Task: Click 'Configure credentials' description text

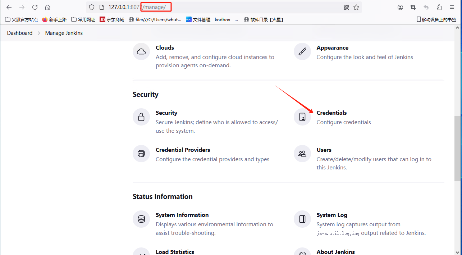Action: click(344, 122)
